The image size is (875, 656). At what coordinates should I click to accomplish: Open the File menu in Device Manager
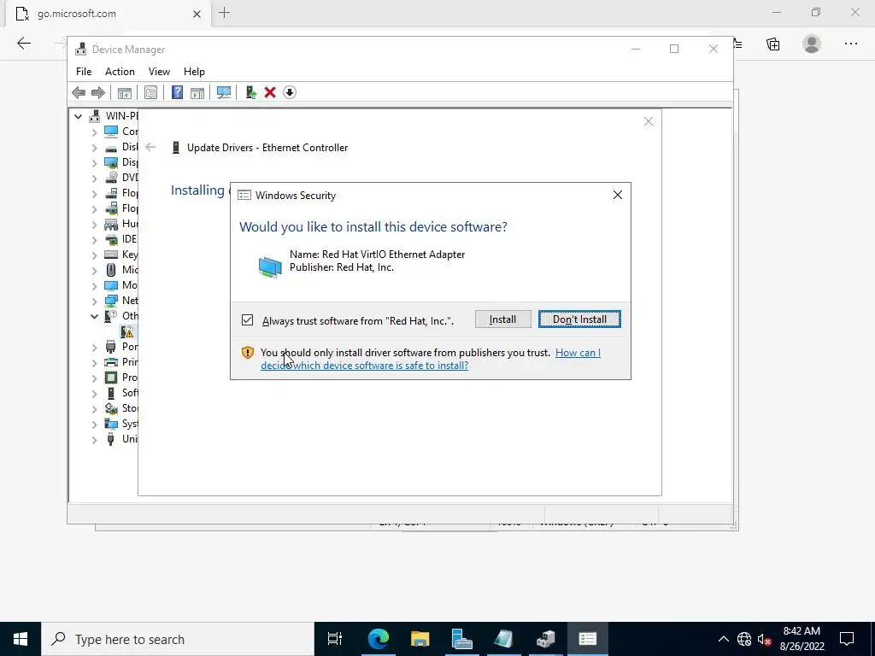tap(84, 72)
